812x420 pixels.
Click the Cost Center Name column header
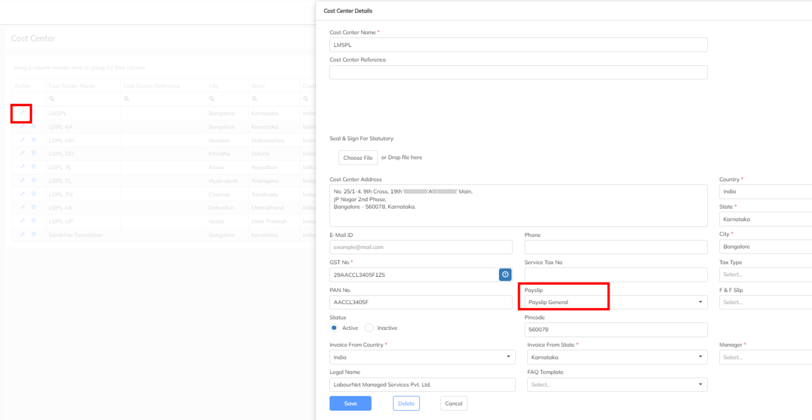[x=72, y=86]
